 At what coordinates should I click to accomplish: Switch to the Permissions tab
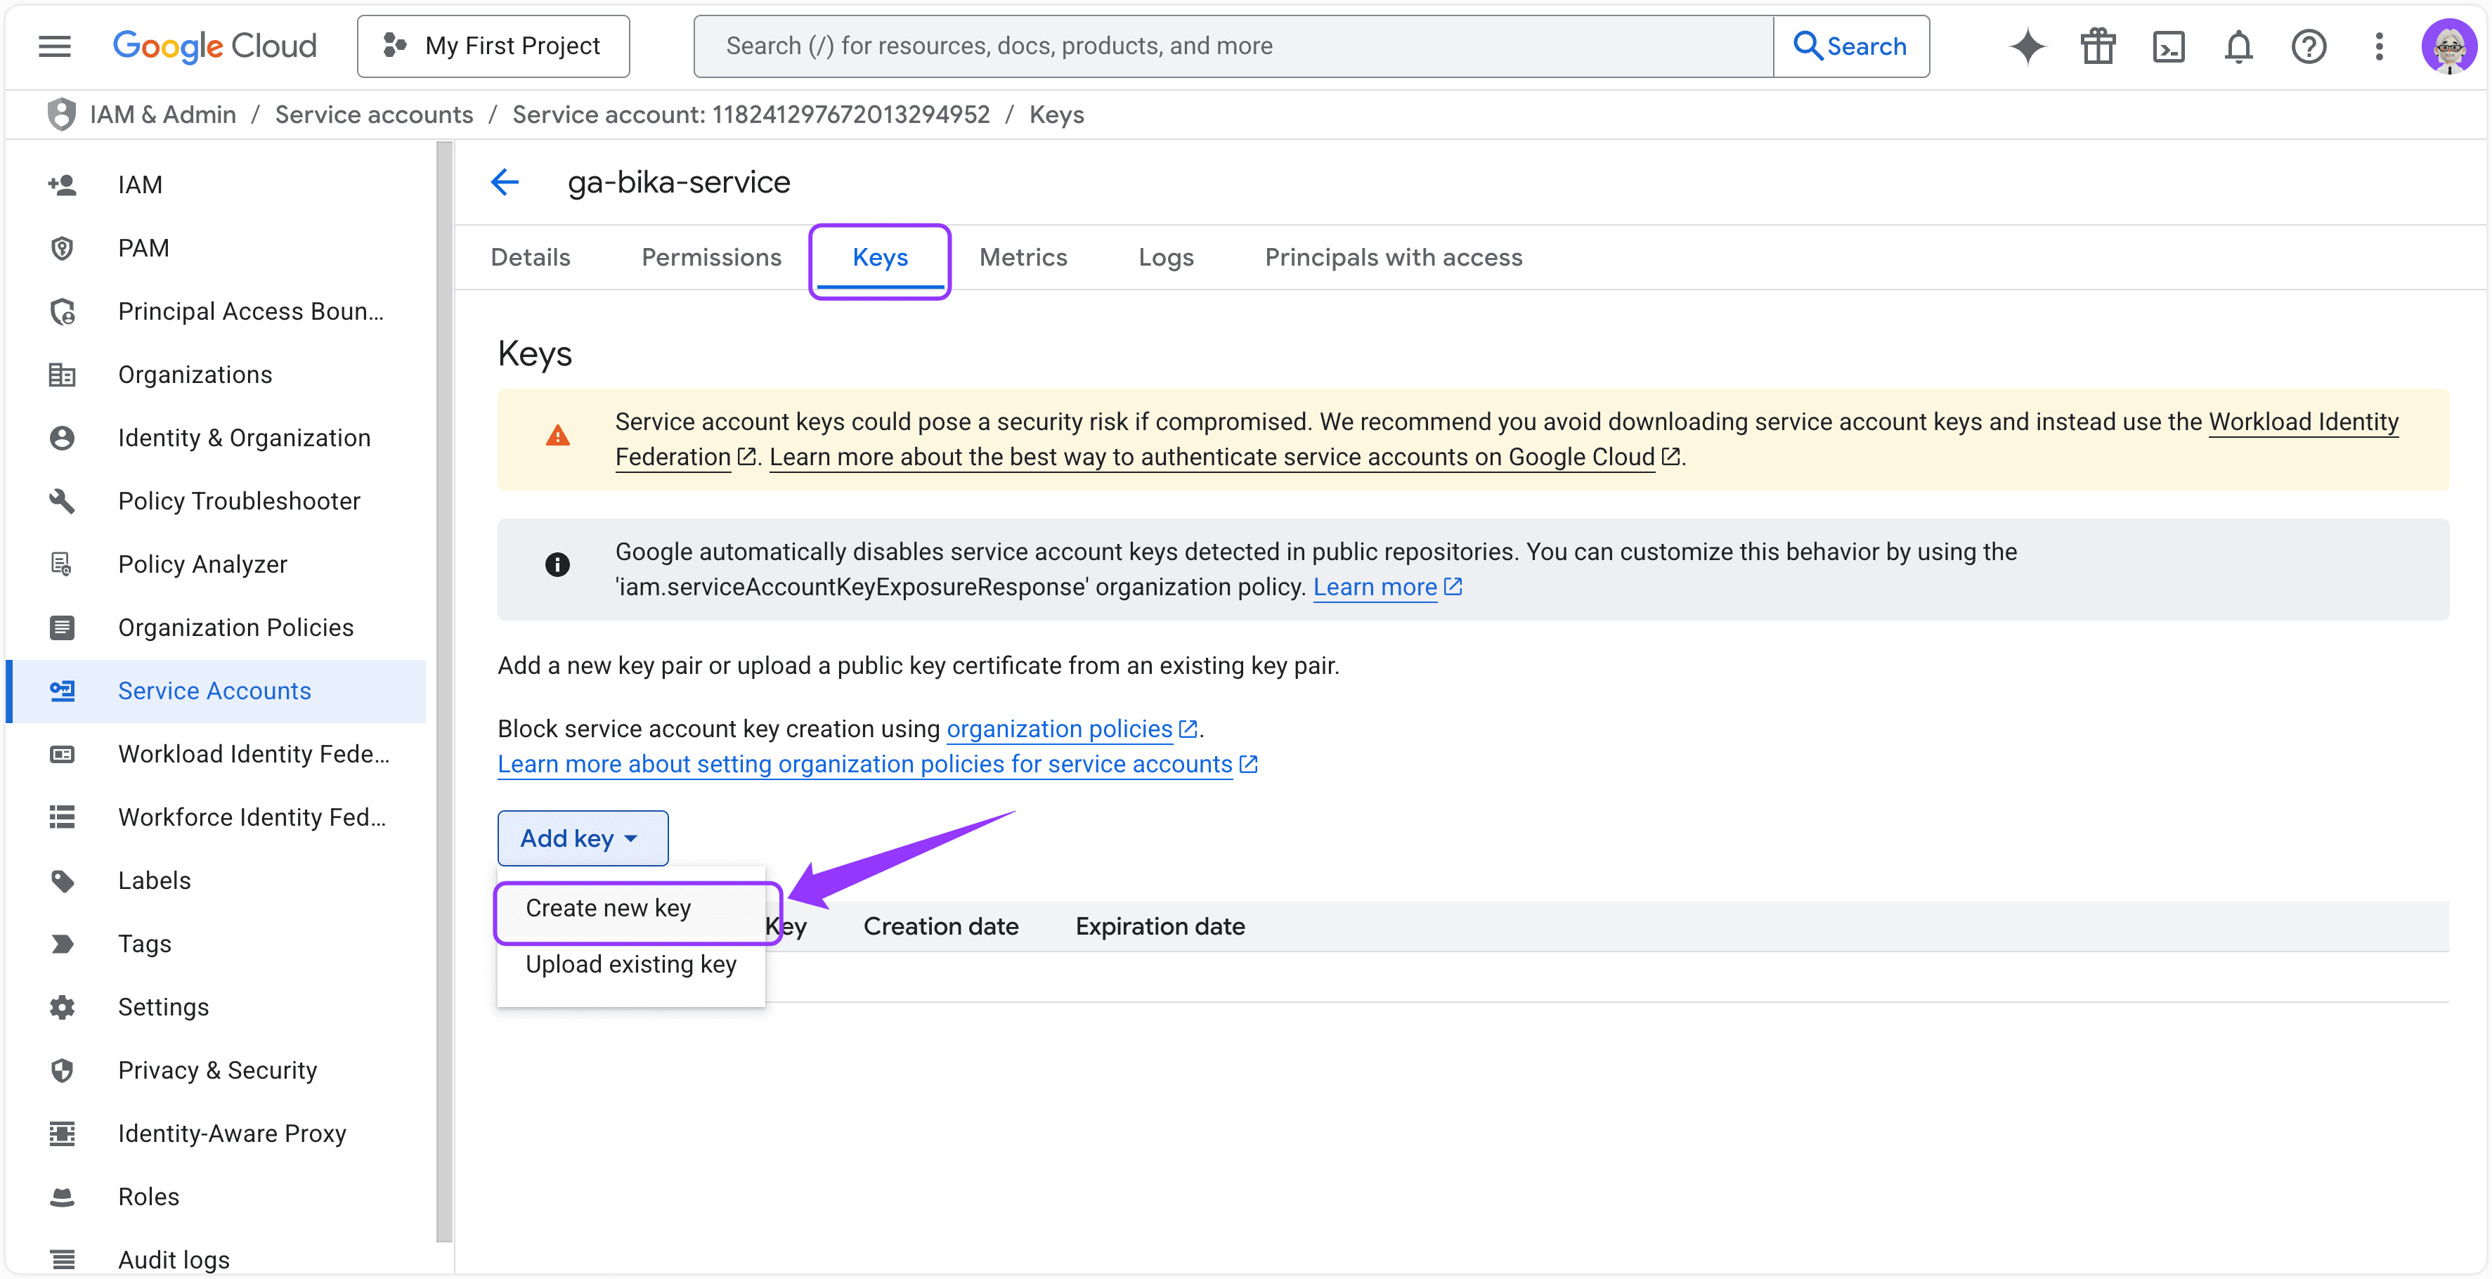pyautogui.click(x=711, y=257)
